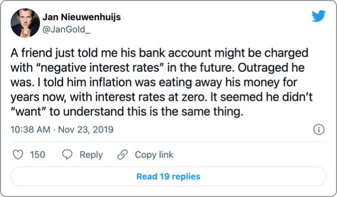The width and height of the screenshot is (337, 197).
Task: Click the 10:38 AM time text
Action: click(x=30, y=129)
